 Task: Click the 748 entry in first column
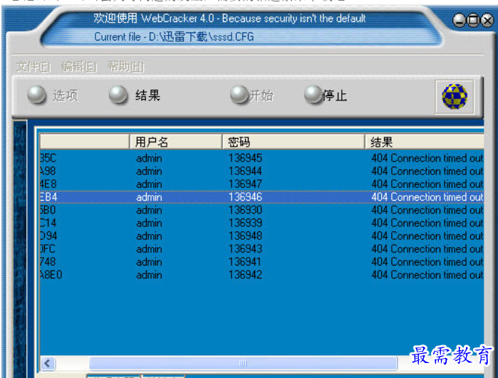pyautogui.click(x=48, y=262)
